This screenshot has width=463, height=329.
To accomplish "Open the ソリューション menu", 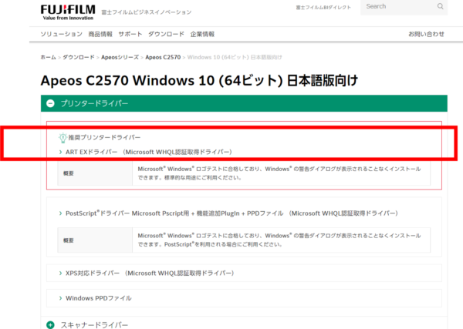I will tap(61, 35).
